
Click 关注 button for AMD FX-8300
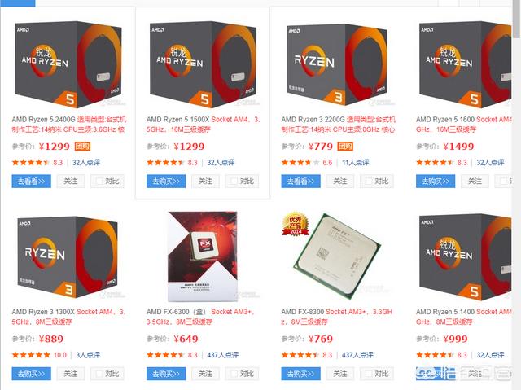340,374
